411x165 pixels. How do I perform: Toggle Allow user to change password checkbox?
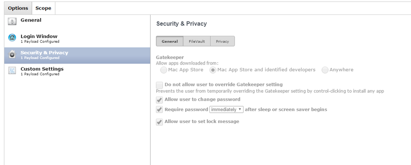coord(159,100)
